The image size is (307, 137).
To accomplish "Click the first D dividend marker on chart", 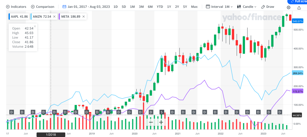I will [x=11, y=112].
